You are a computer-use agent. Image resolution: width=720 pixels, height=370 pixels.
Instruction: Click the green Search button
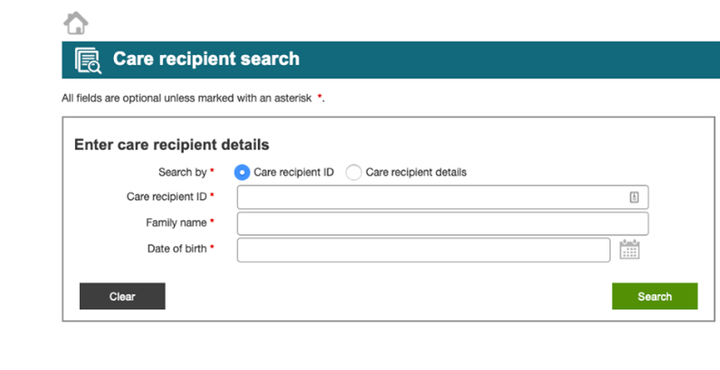[655, 296]
